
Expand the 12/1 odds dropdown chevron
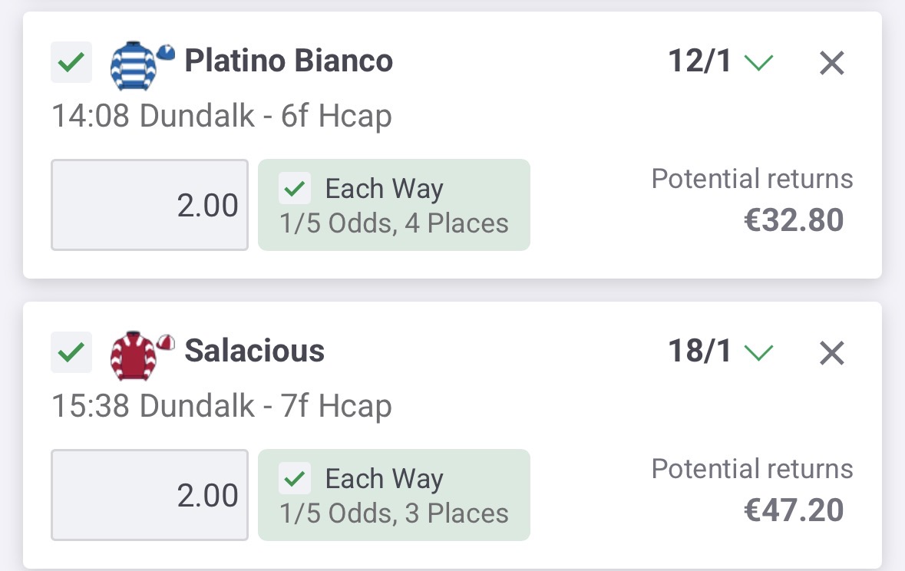758,63
